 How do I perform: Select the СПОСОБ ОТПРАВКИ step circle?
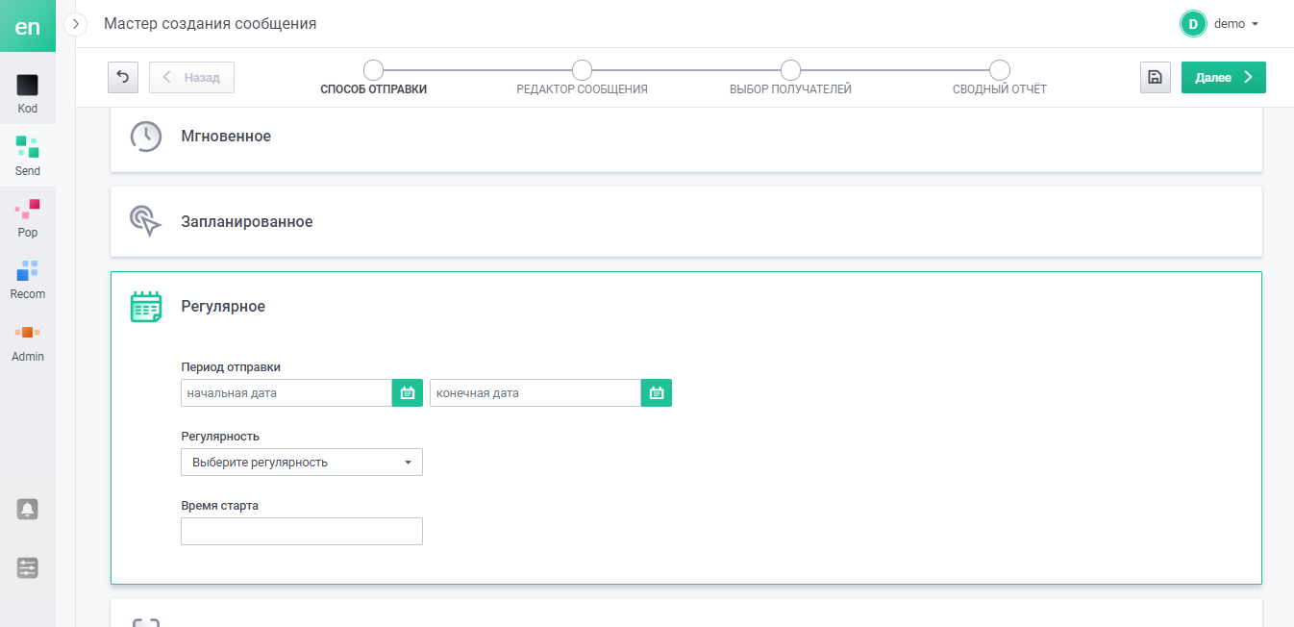[373, 70]
